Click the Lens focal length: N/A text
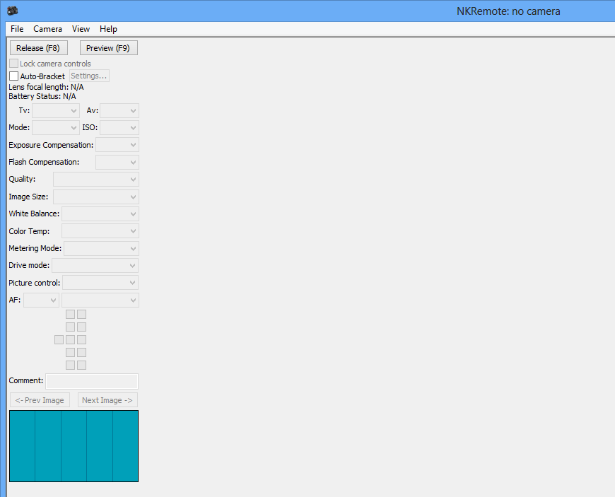Image resolution: width=615 pixels, height=497 pixels. point(46,87)
